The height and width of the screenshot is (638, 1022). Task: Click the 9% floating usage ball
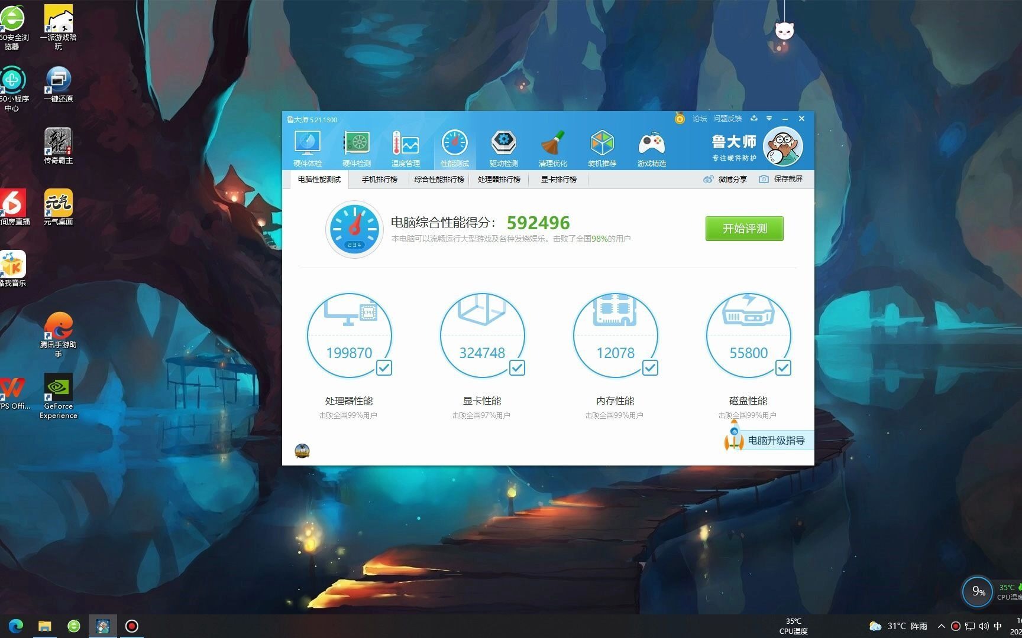coord(978,591)
